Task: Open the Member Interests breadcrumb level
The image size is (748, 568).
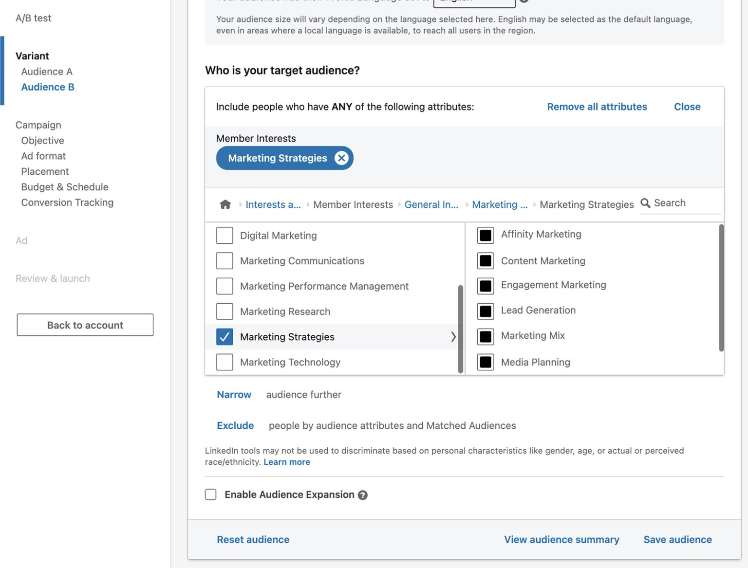Action: point(353,204)
